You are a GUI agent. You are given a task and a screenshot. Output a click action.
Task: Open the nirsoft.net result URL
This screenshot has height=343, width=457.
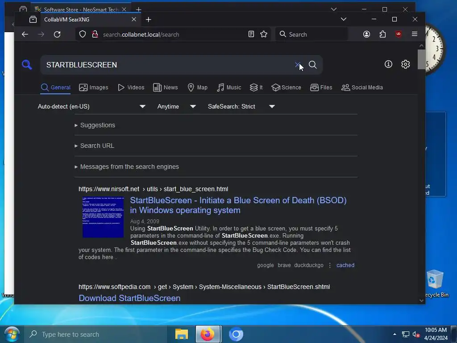tap(154, 189)
